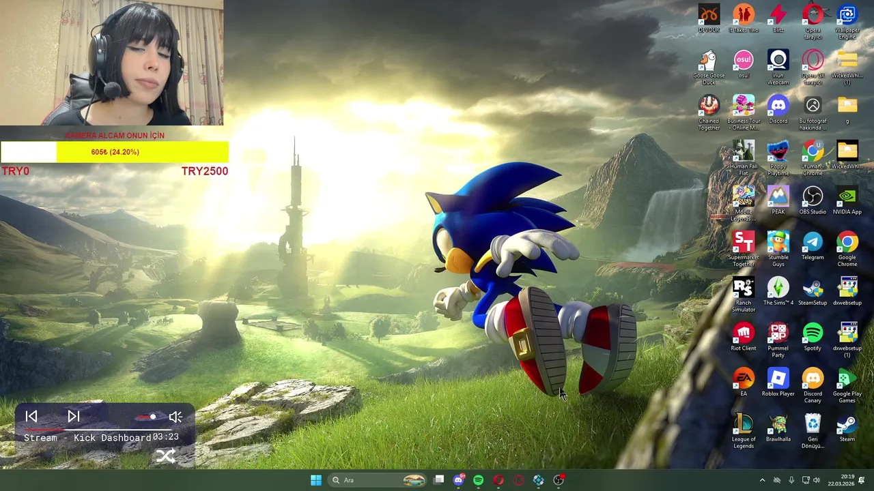Screen dimensions: 874x491
Task: Switch to Spotify in the taskbar
Action: click(478, 480)
